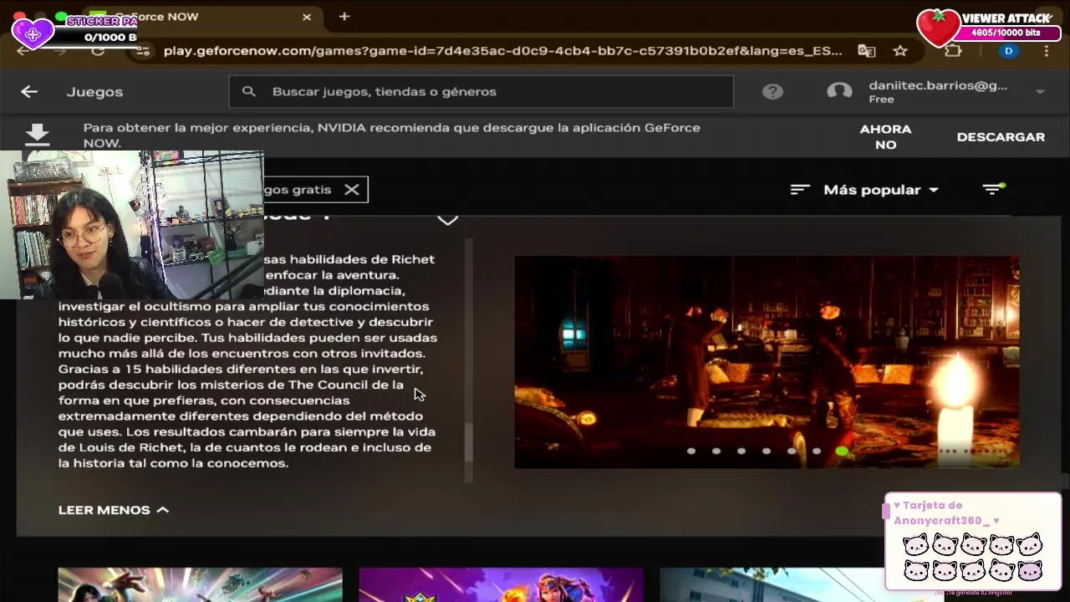
Task: Select the first carousel dot
Action: (691, 451)
